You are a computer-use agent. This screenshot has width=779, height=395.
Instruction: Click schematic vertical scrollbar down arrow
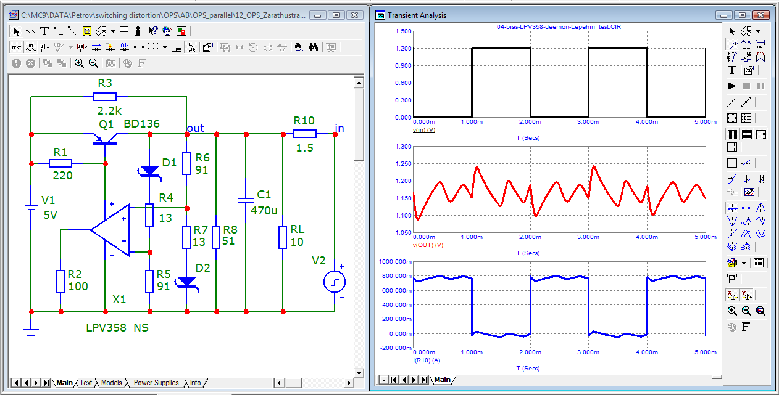coord(359,372)
